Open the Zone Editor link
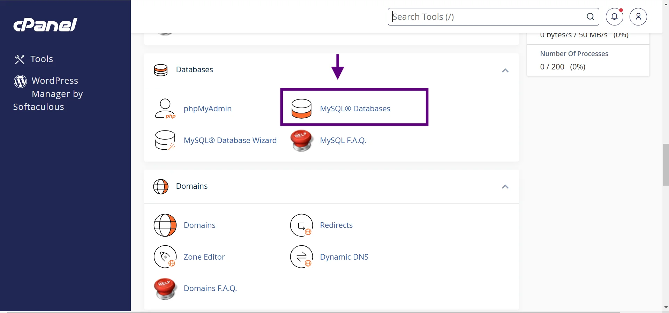This screenshot has height=313, width=669. click(204, 257)
